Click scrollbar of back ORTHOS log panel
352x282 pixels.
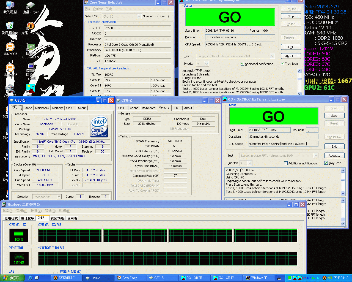coord(299,82)
